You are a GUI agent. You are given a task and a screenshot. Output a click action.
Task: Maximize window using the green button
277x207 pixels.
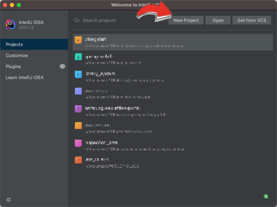pos(19,5)
